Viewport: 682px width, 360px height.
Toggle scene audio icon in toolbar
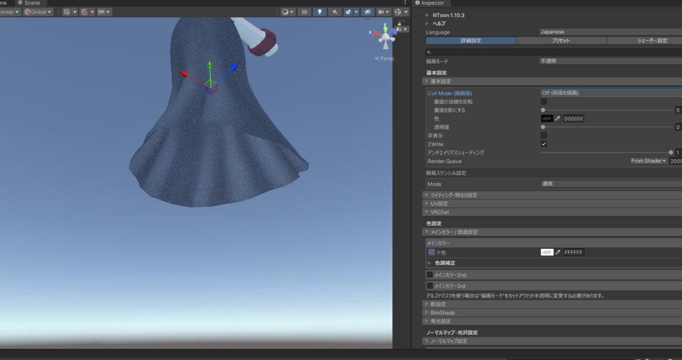335,12
